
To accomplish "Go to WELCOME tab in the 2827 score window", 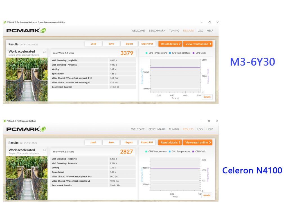I will (x=138, y=129).
